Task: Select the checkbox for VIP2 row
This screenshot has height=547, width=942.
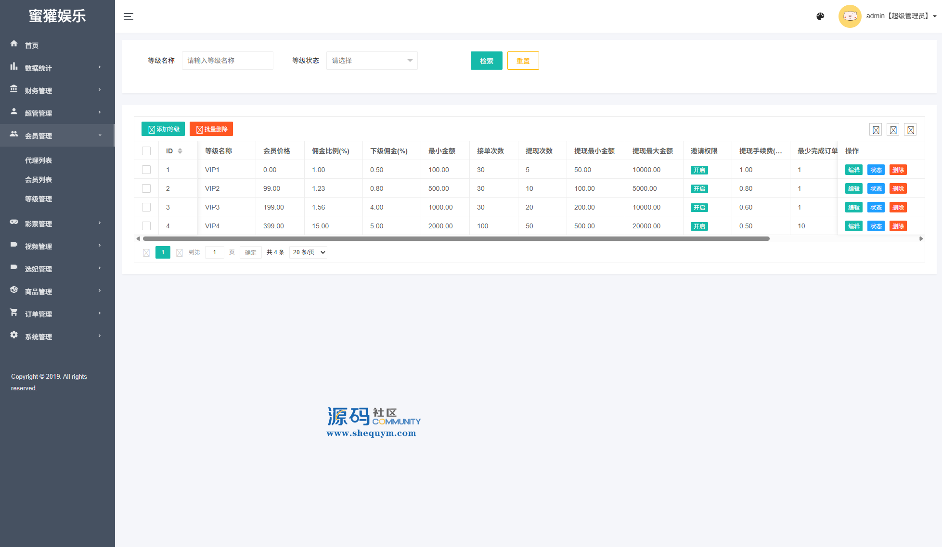Action: pyautogui.click(x=146, y=188)
